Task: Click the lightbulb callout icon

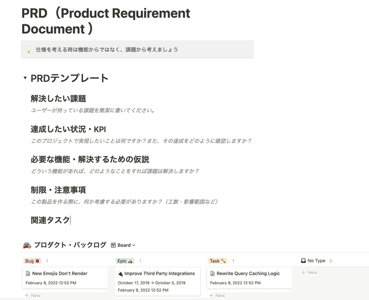Action: pos(29,50)
